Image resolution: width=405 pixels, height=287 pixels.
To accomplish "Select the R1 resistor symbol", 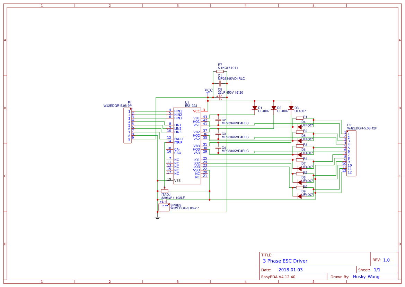I will tap(300, 118).
